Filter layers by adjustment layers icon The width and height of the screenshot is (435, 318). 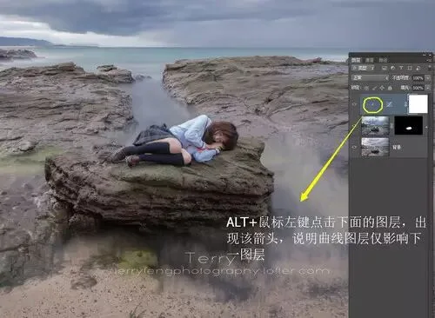tap(392, 68)
